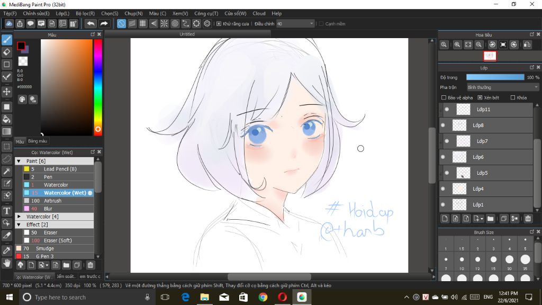Zoom out within the Navigator panel
The height and width of the screenshot is (305, 542).
pos(478,44)
